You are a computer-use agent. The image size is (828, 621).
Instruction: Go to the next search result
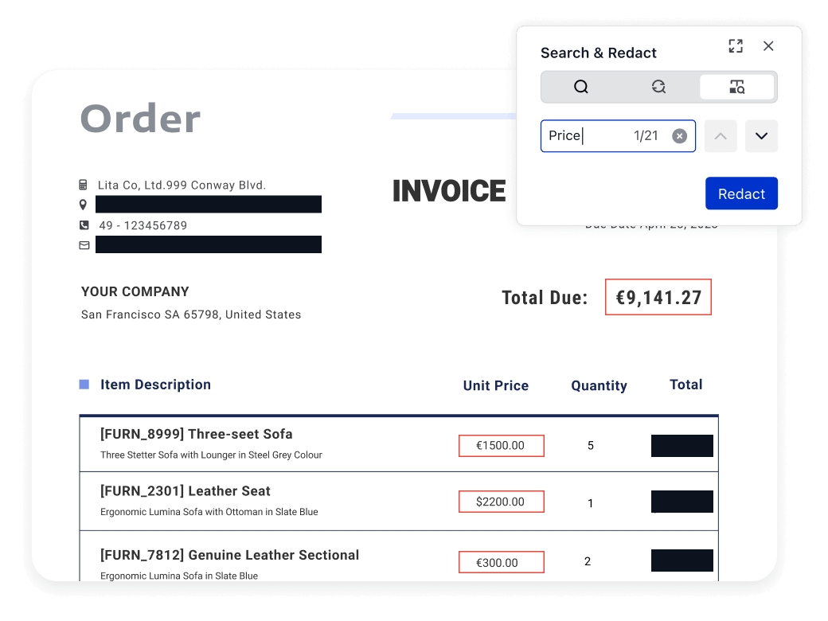tap(761, 136)
